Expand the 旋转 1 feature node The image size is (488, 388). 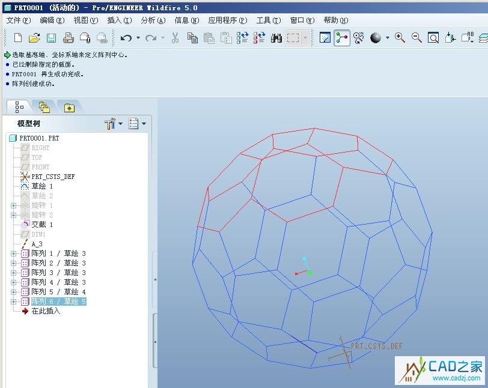tap(14, 205)
